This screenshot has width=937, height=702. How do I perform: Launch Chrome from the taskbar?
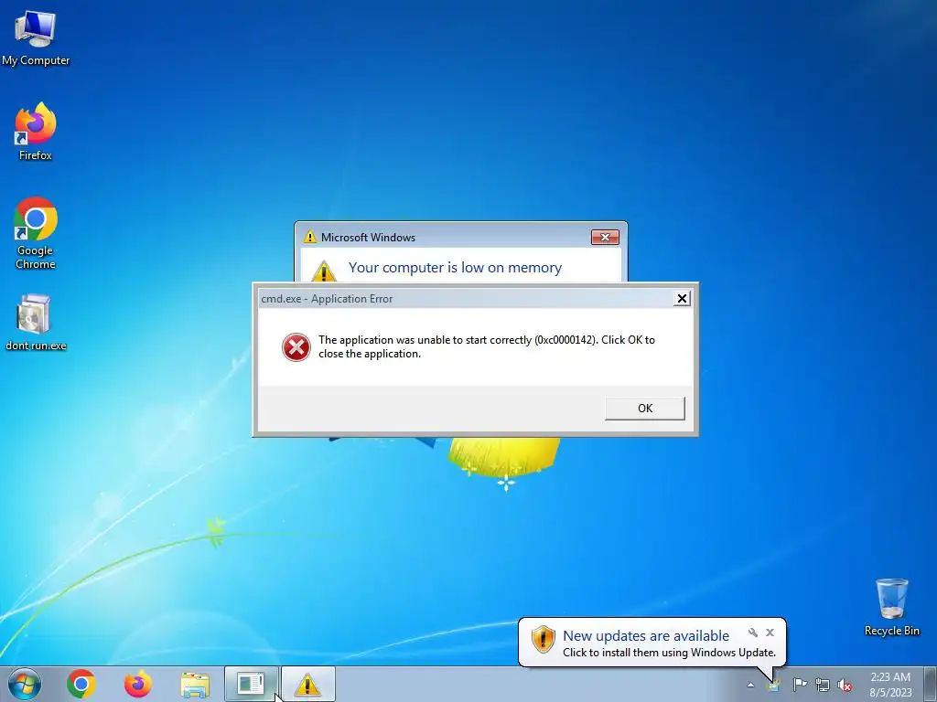81,684
